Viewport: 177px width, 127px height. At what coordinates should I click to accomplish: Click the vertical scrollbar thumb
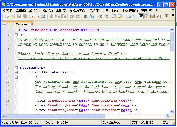[x=172, y=42]
